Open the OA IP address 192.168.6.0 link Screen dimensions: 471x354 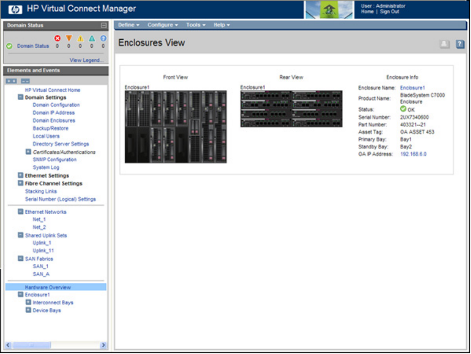pyautogui.click(x=413, y=154)
